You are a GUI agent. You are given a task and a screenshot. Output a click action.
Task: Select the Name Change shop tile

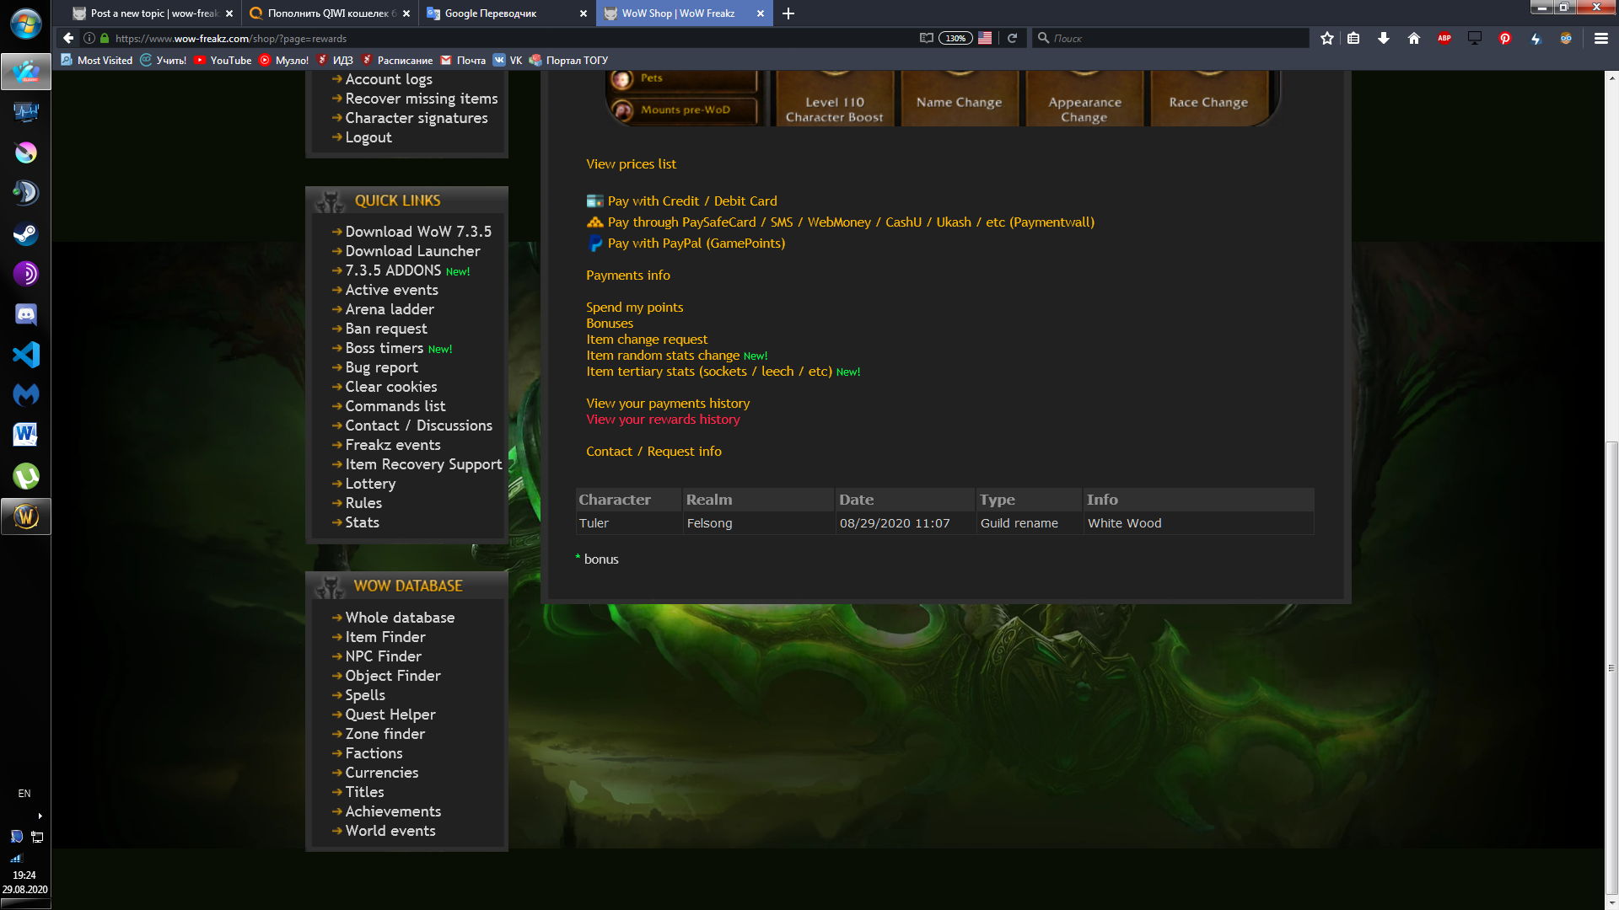click(x=960, y=99)
